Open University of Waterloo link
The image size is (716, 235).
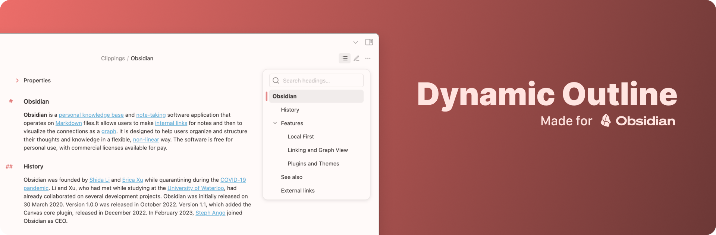coord(196,188)
